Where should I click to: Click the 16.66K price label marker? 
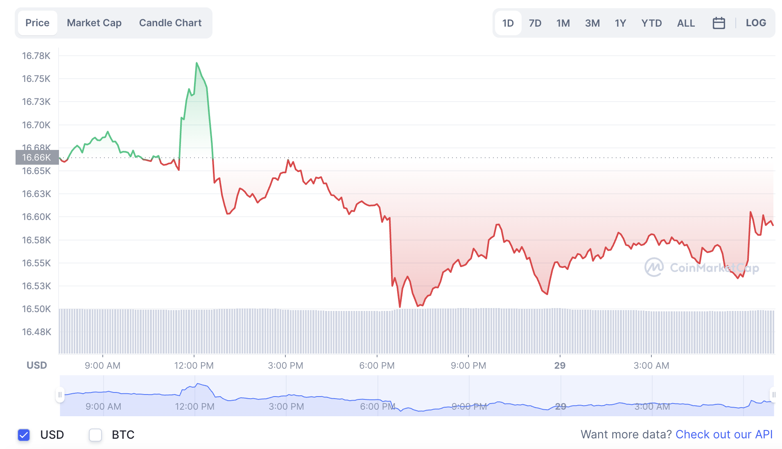37,157
